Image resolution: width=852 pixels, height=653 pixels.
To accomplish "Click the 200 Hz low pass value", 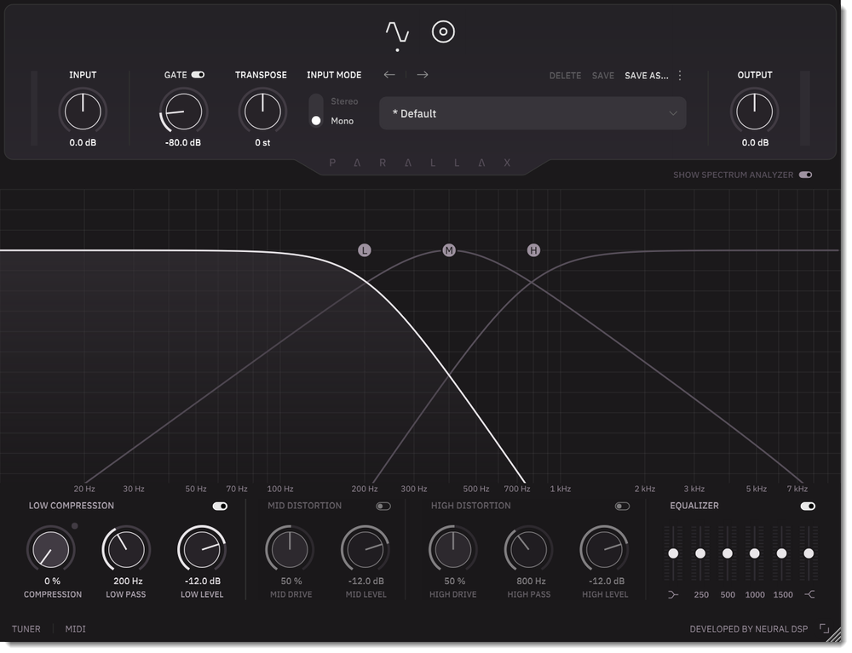I will [129, 581].
